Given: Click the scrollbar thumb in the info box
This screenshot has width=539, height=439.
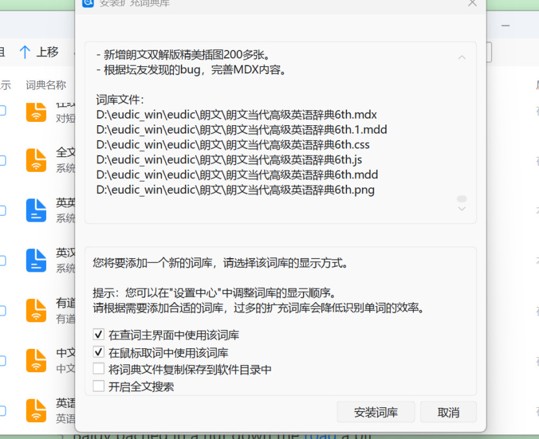Looking at the screenshot, I should pyautogui.click(x=462, y=198).
